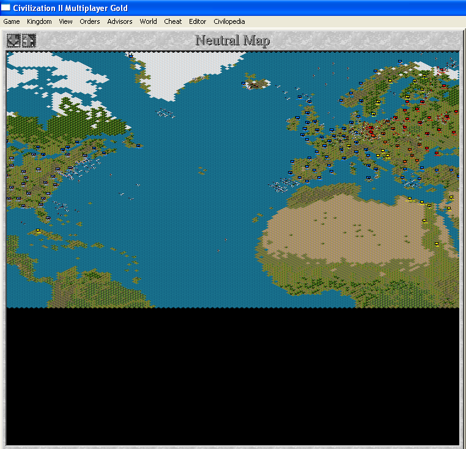Open the Civilopedia menu
Viewport: 466px width, 449px height.
pyautogui.click(x=229, y=21)
